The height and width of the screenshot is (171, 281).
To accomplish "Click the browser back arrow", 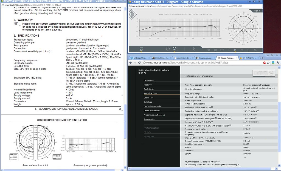I will [x=131, y=63].
